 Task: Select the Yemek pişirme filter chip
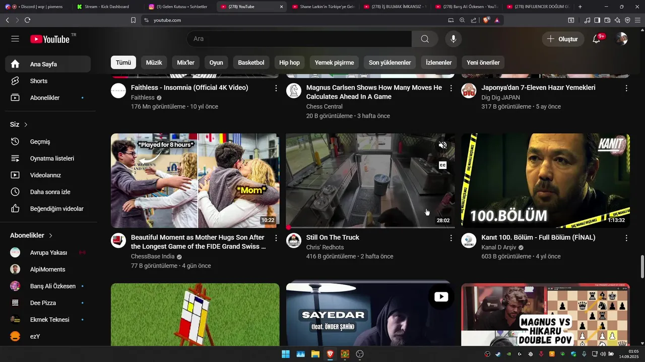pyautogui.click(x=334, y=62)
